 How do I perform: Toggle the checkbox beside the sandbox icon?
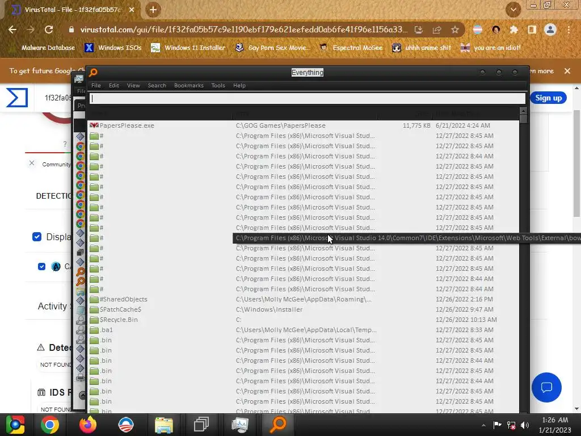click(41, 266)
